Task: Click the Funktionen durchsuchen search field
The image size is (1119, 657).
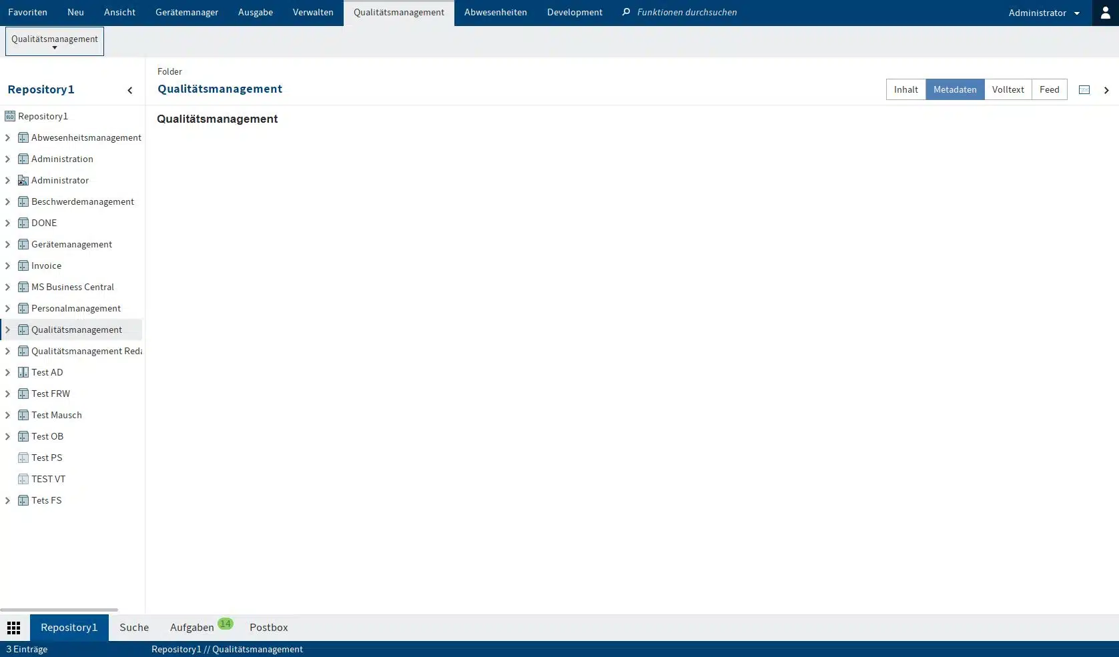Action: [687, 13]
